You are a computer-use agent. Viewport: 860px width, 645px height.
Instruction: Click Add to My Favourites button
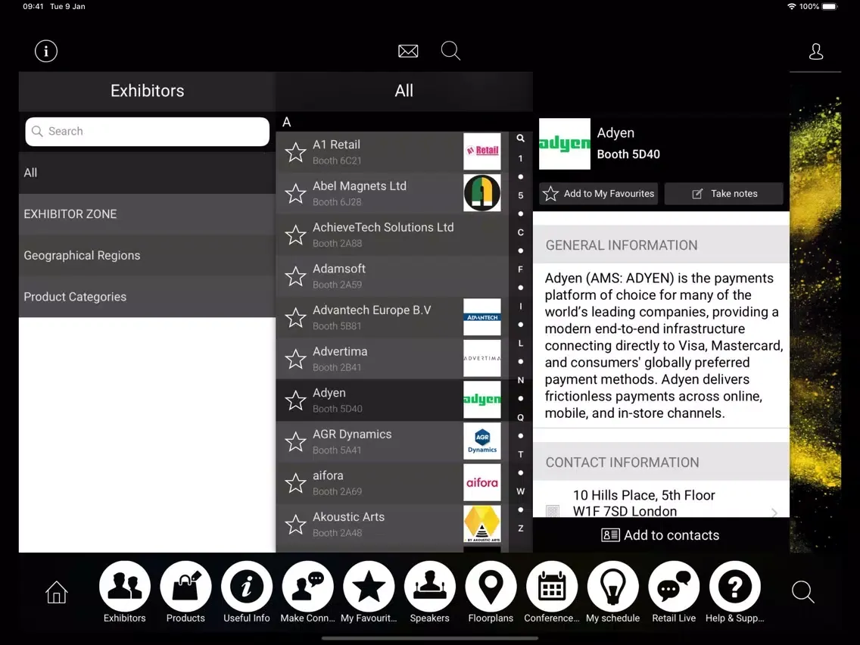pyautogui.click(x=598, y=194)
